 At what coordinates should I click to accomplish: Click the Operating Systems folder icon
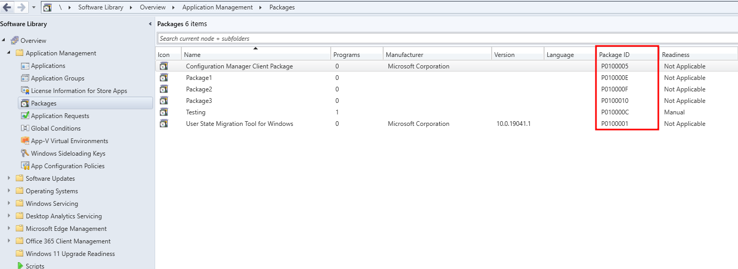[20, 191]
